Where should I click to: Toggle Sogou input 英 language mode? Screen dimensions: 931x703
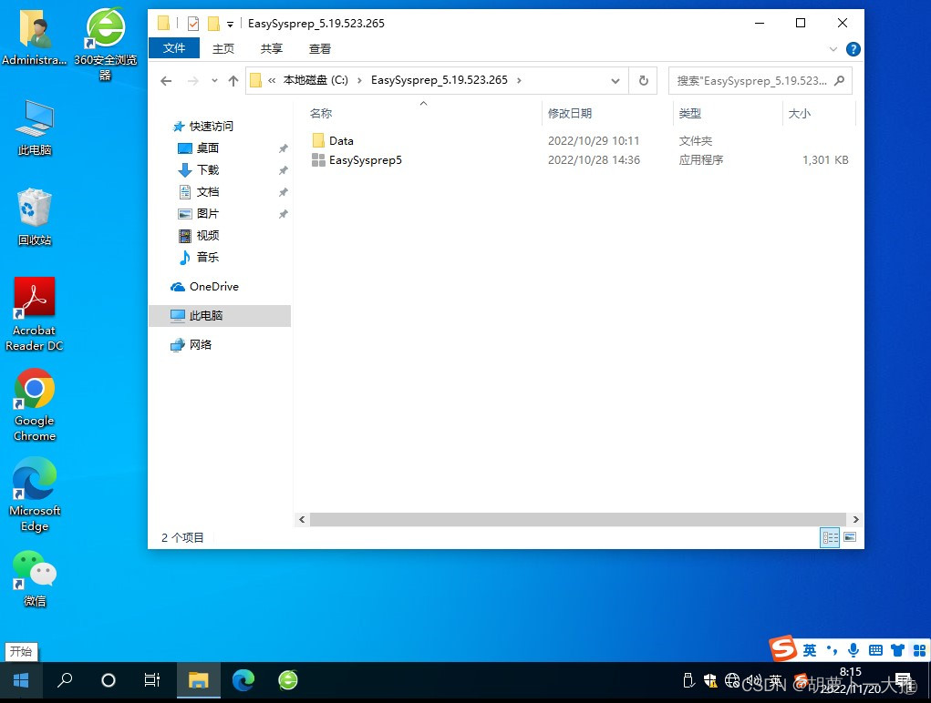pyautogui.click(x=810, y=650)
